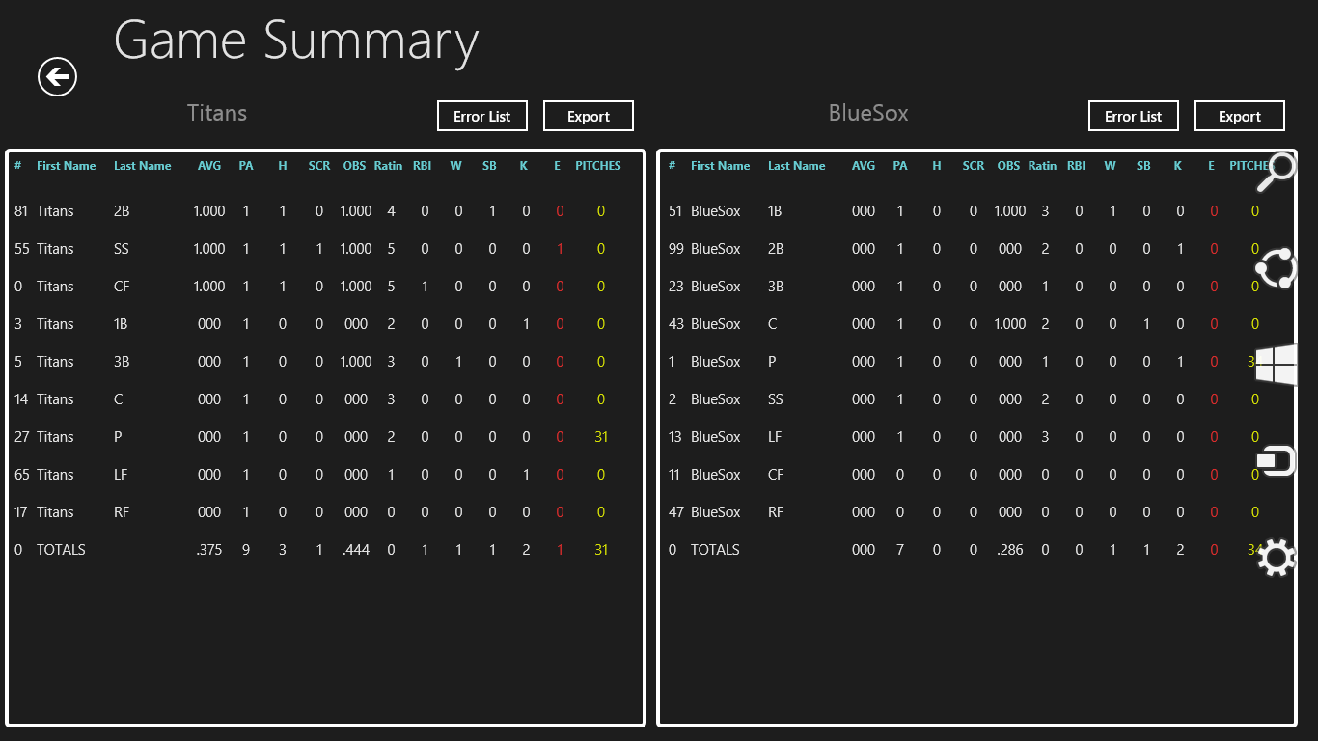Click the Titans team heading
The height and width of the screenshot is (741, 1318).
216,113
